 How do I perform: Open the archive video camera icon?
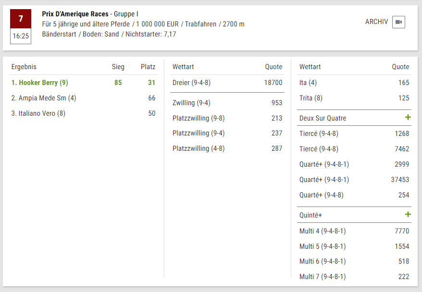398,22
